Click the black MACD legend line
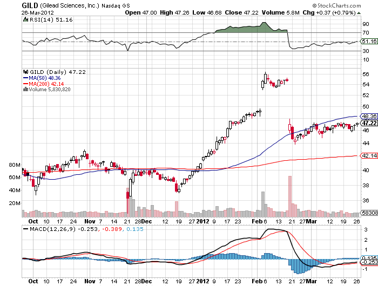This screenshot has width=378, height=286. pyautogui.click(x=25, y=229)
